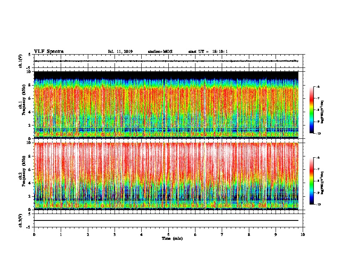The width and height of the screenshot is (341, 263).
Task: Click inside the ch.1 spectrogram panel
Action: click(x=166, y=105)
